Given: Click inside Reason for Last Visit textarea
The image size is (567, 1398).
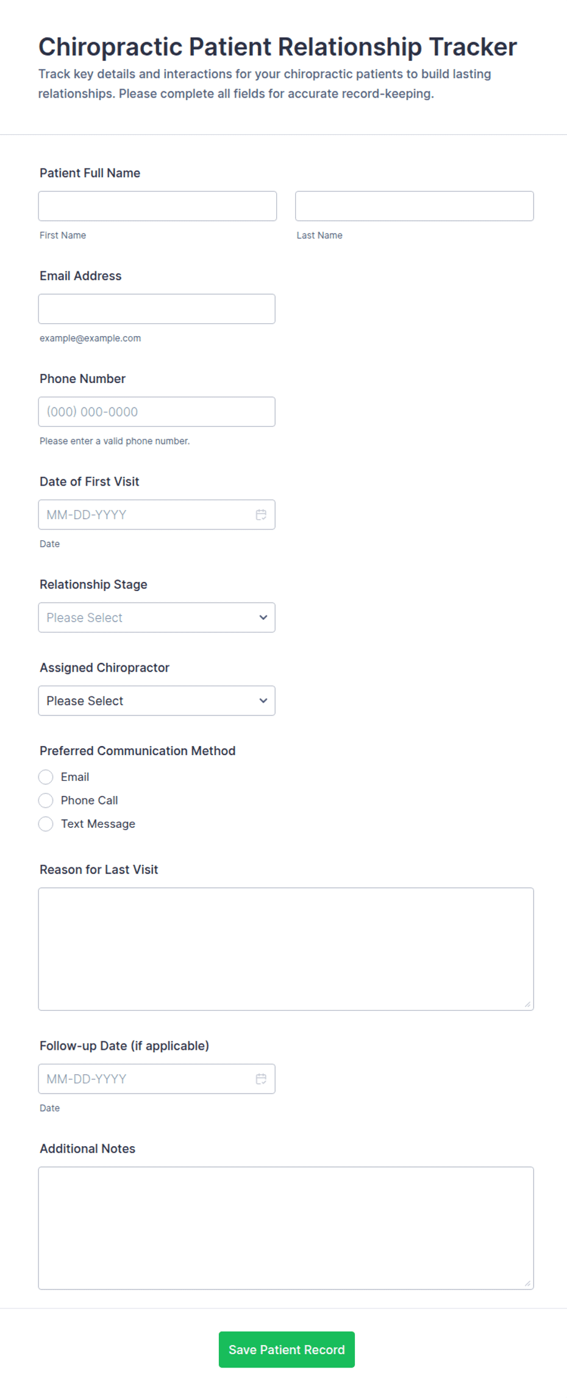Looking at the screenshot, I should coord(286,949).
